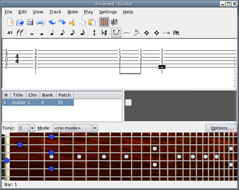This screenshot has height=190, width=239.
Task: Toggle the score notation view
Action: coord(114,22)
